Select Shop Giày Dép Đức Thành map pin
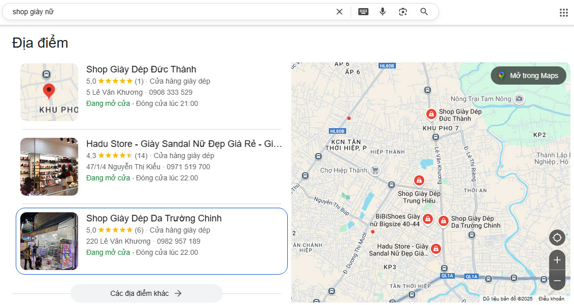The image size is (574, 305). coord(431,115)
